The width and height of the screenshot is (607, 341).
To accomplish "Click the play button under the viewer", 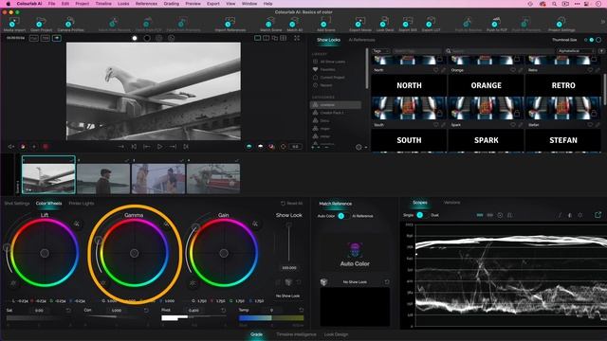I will tap(159, 147).
